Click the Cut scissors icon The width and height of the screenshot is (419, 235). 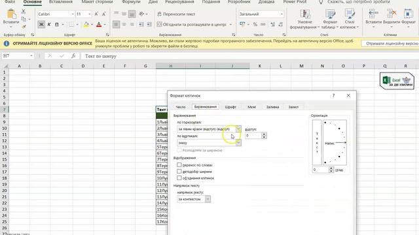(24, 12)
